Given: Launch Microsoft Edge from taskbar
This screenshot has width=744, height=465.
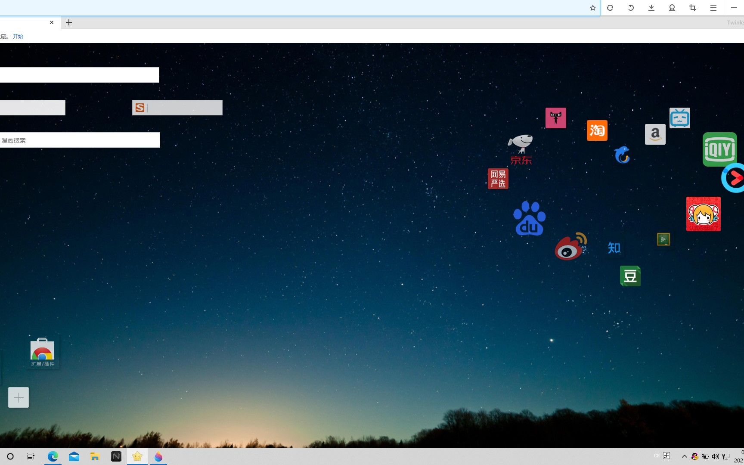Looking at the screenshot, I should (x=53, y=456).
